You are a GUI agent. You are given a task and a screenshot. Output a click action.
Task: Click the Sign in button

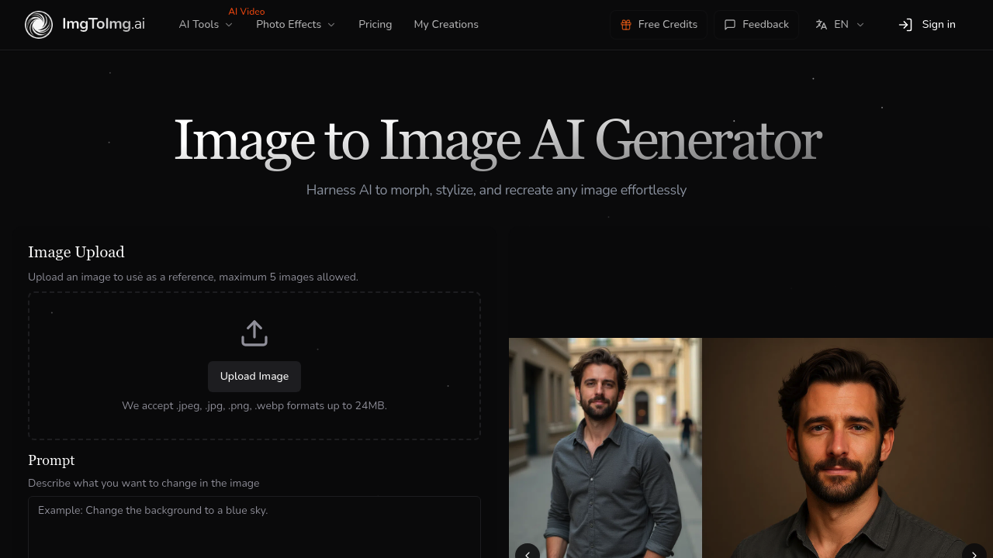(x=927, y=24)
